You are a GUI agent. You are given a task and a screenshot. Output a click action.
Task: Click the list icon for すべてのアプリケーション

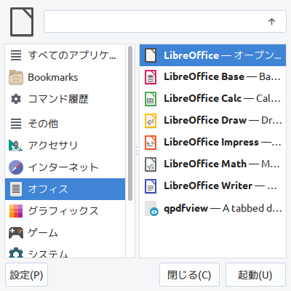click(16, 55)
